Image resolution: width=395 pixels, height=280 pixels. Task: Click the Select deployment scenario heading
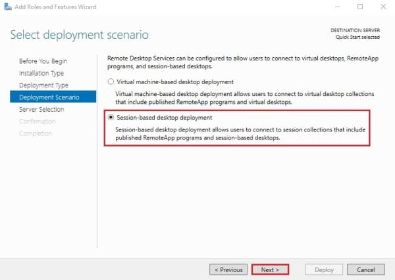coord(80,34)
